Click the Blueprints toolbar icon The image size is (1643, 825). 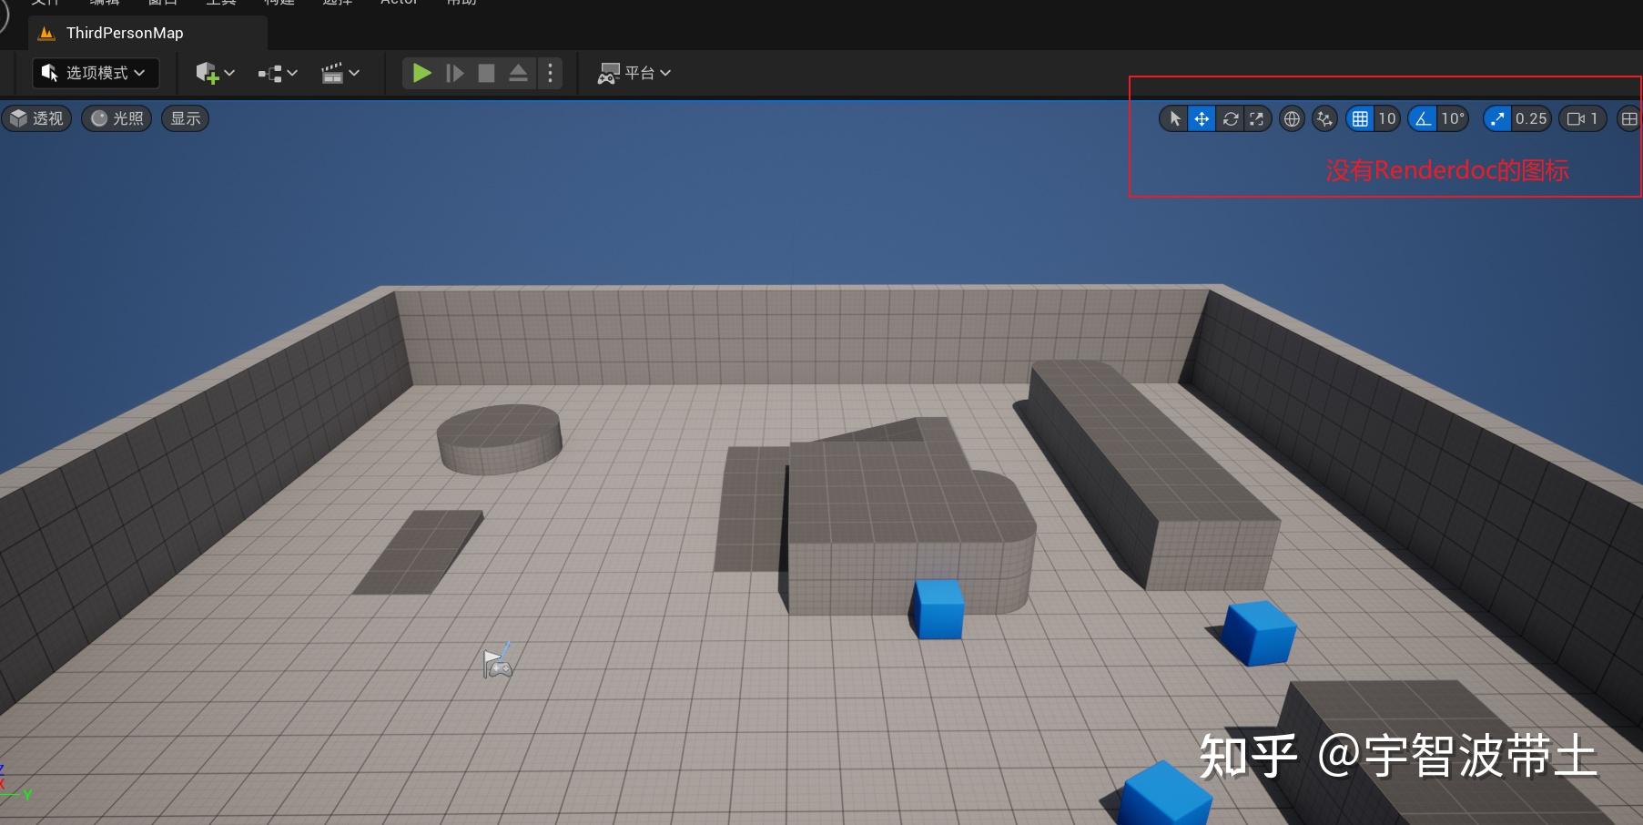pos(276,73)
